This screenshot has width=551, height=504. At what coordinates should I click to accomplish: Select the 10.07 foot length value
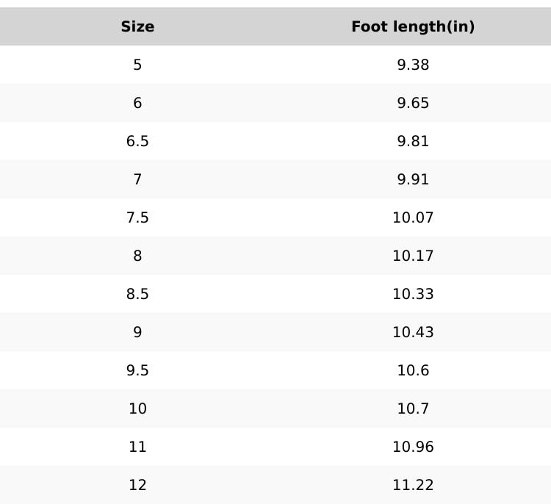(x=413, y=218)
